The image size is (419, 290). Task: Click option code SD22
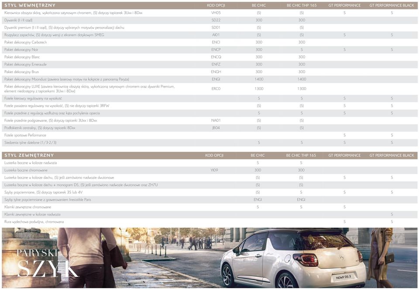216,20
